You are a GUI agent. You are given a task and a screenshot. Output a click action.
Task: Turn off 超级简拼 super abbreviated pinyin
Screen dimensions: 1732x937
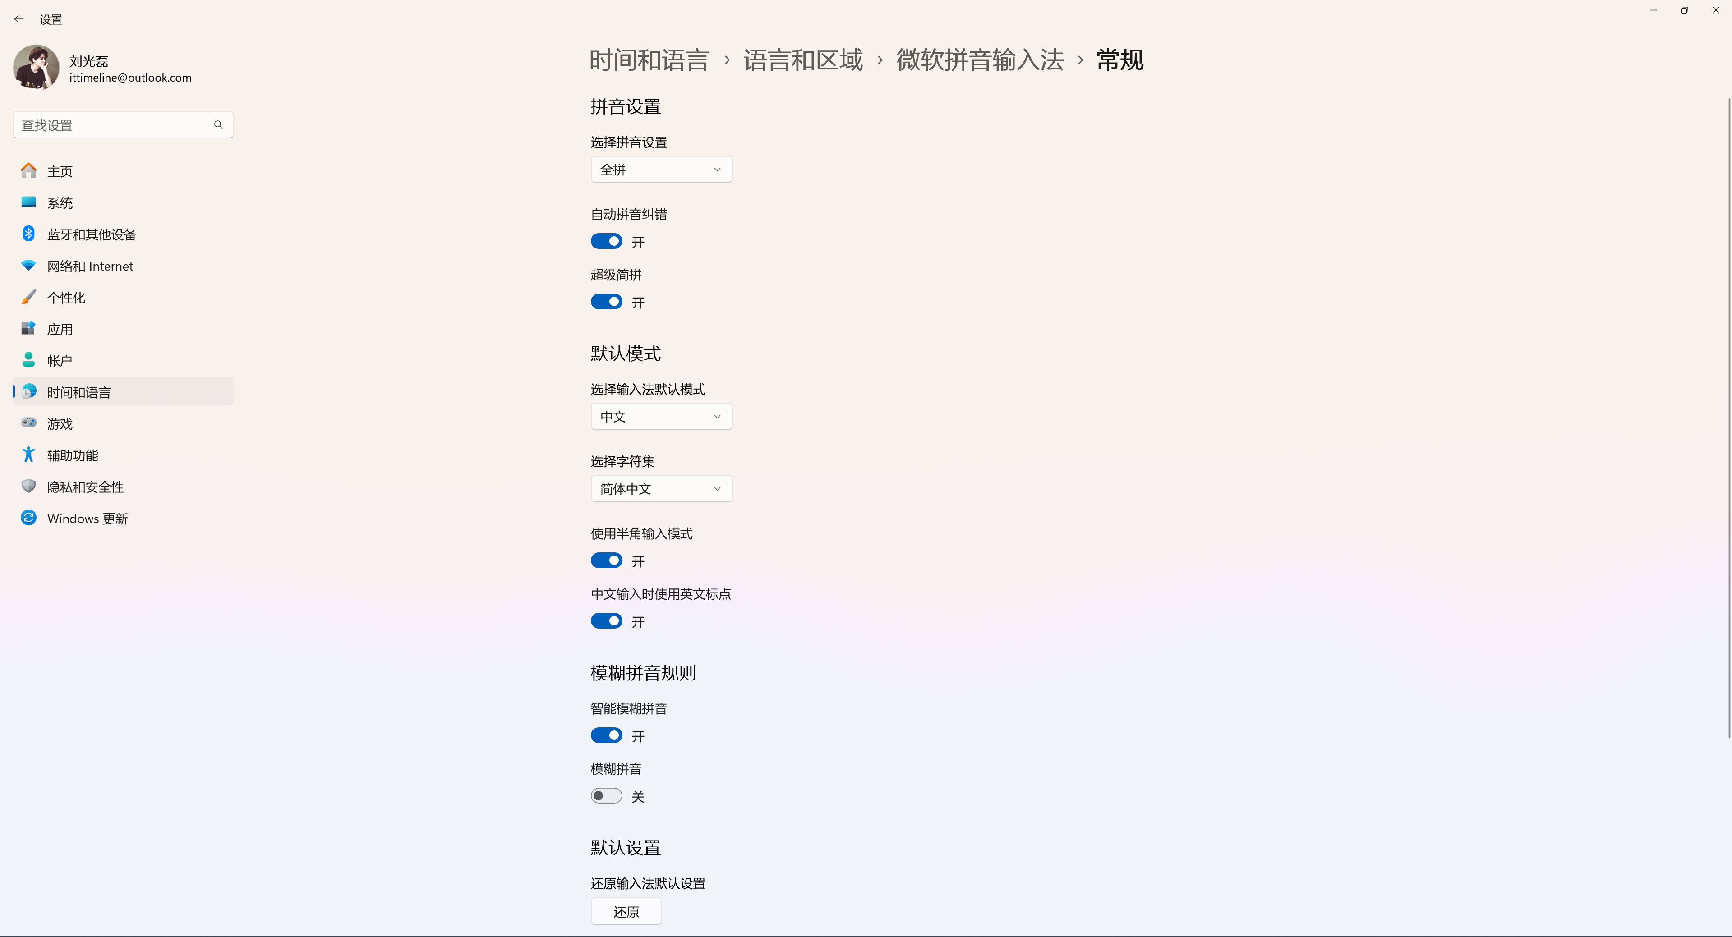point(606,301)
